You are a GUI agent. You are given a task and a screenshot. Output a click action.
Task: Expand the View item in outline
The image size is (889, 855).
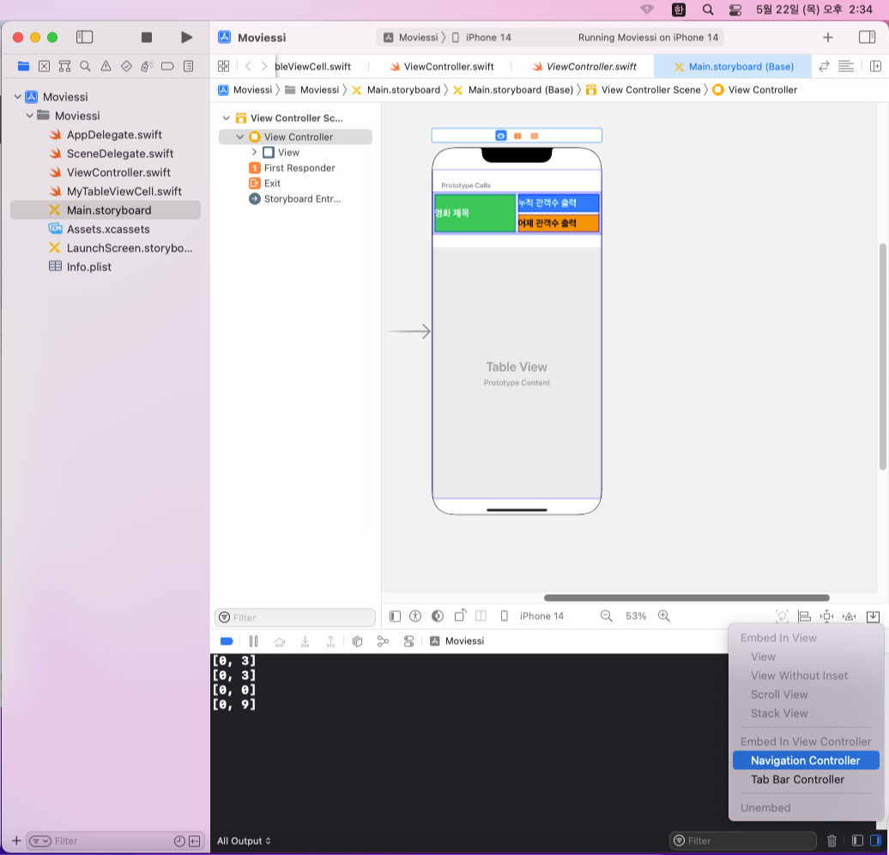coord(254,152)
